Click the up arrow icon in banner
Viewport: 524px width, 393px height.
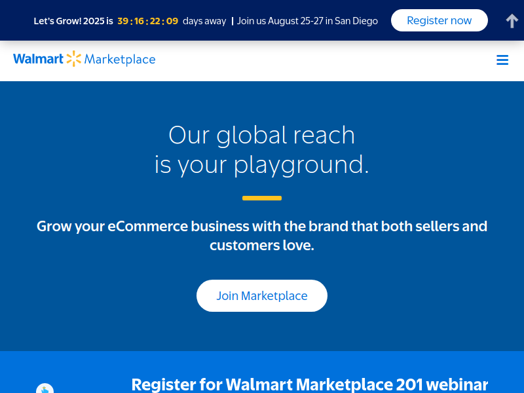[512, 21]
